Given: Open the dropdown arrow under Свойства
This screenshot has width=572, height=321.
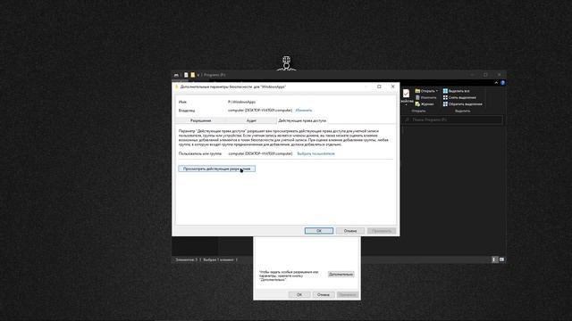Looking at the screenshot, I should click(x=406, y=105).
